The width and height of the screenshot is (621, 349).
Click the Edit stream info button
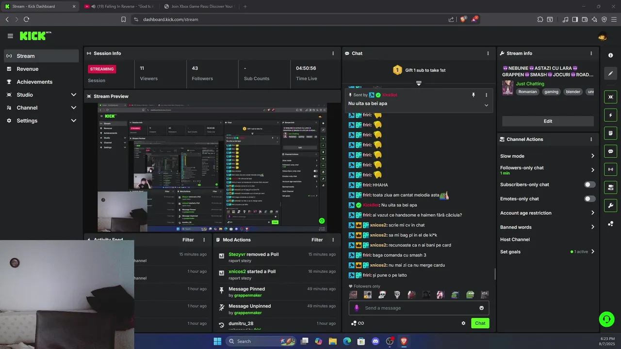pos(548,121)
